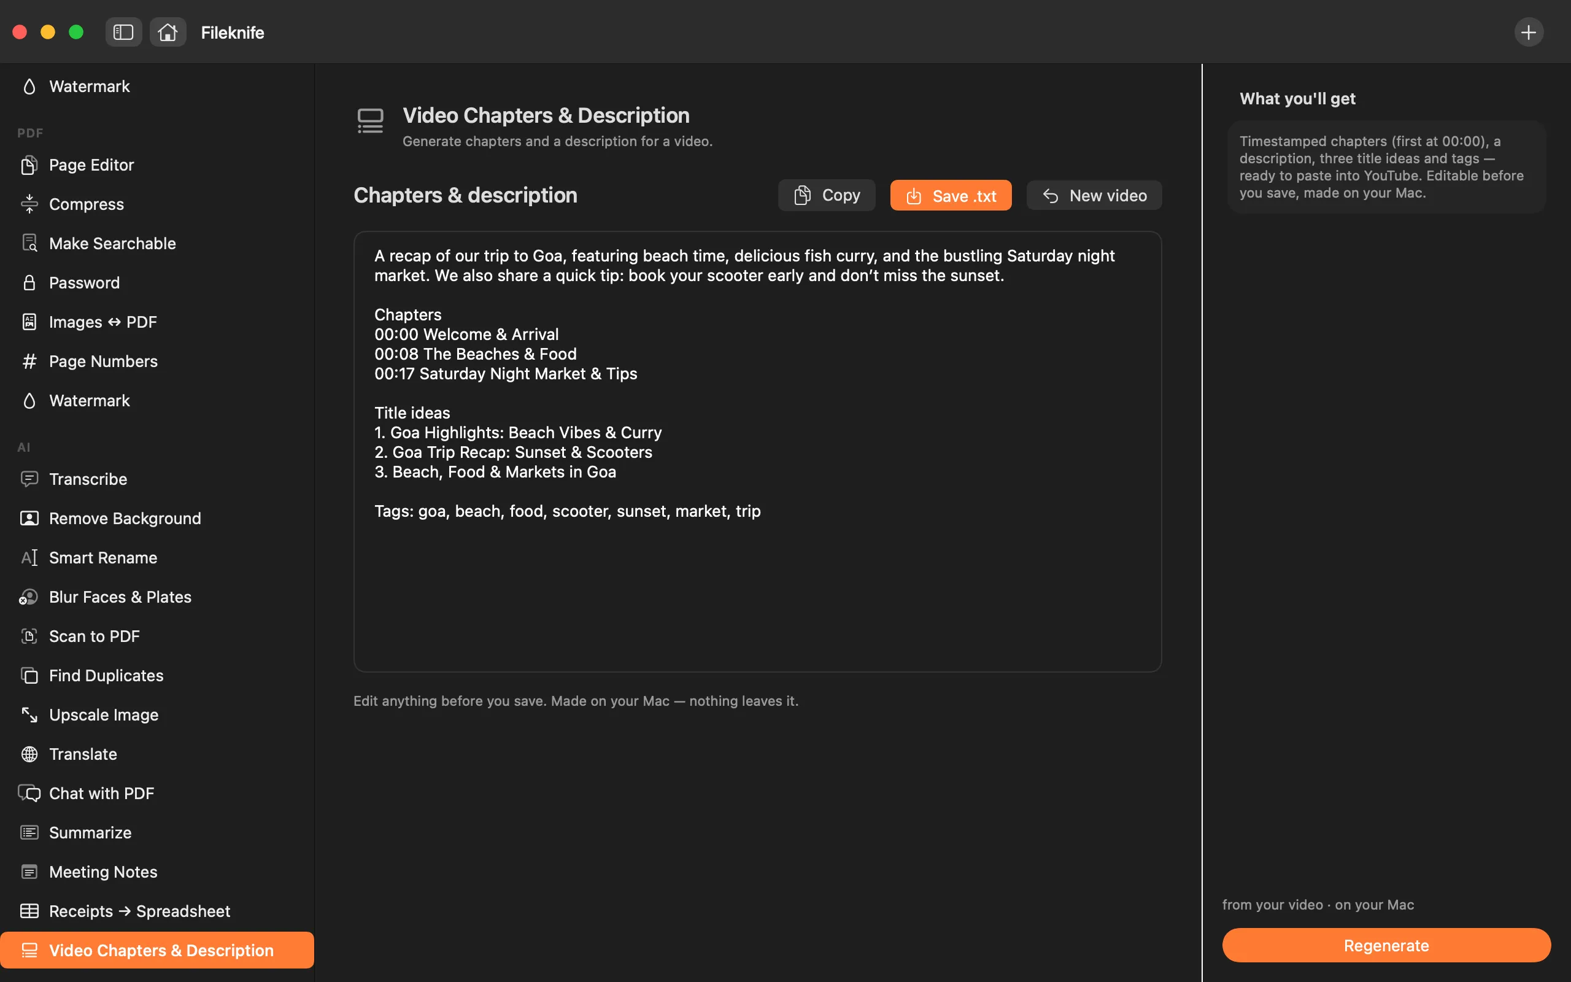The height and width of the screenshot is (982, 1571).
Task: Click the Video Chapters & Description sidebar icon
Action: point(29,951)
